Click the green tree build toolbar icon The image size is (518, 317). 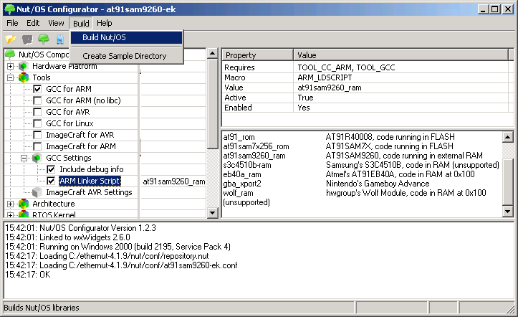(x=44, y=39)
